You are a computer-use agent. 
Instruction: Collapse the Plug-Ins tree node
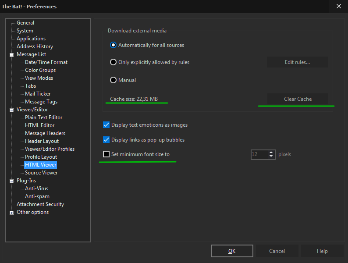coord(11,181)
